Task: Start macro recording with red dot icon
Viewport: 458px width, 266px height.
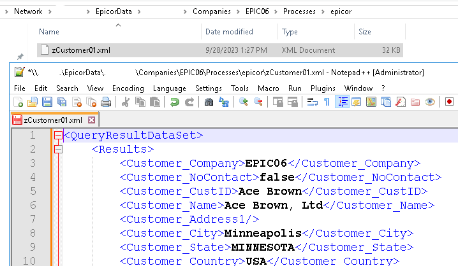Action: click(x=450, y=102)
